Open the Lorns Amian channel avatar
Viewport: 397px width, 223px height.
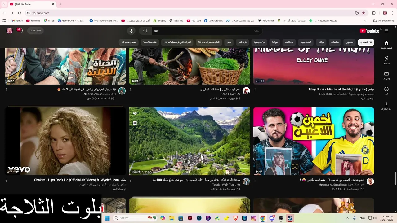[122, 91]
